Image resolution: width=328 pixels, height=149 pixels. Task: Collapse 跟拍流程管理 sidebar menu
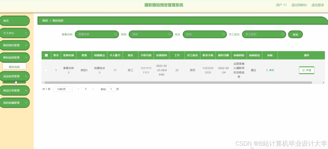(x=15, y=58)
